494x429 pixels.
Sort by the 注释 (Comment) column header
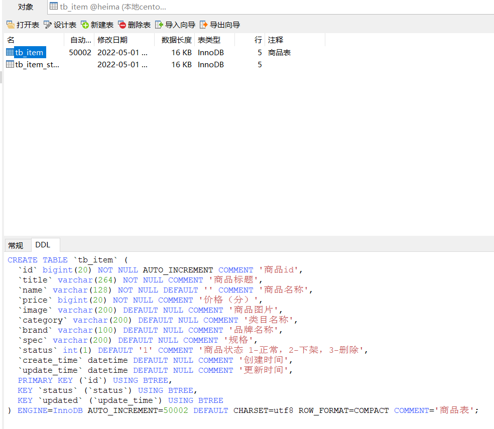click(x=295, y=40)
